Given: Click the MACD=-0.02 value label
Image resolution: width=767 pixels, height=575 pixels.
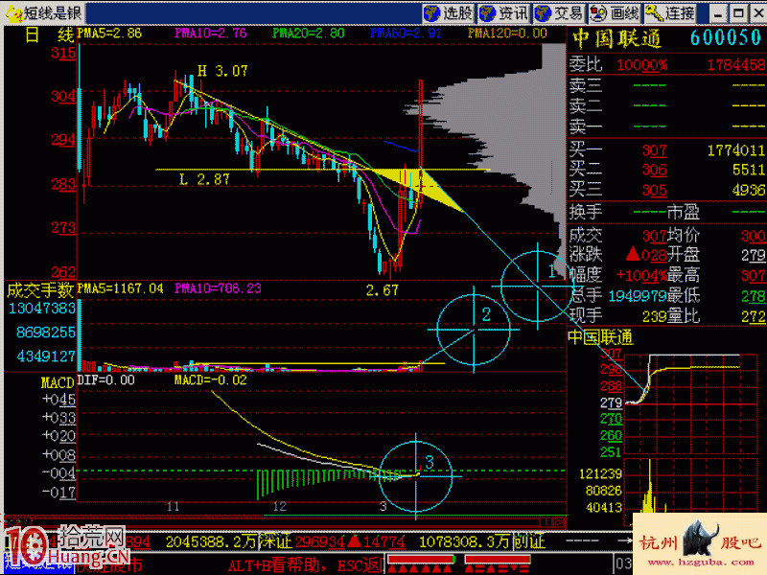Looking at the screenshot, I should click(x=211, y=379).
